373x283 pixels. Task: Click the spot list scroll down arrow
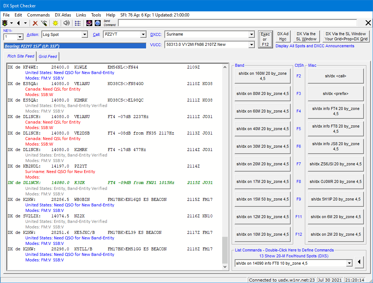tap(225, 267)
